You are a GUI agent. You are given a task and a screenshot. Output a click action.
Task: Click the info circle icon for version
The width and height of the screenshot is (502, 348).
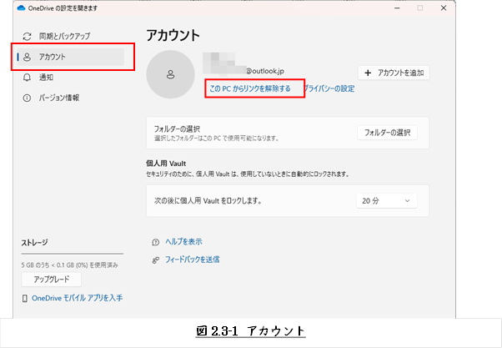pos(27,98)
